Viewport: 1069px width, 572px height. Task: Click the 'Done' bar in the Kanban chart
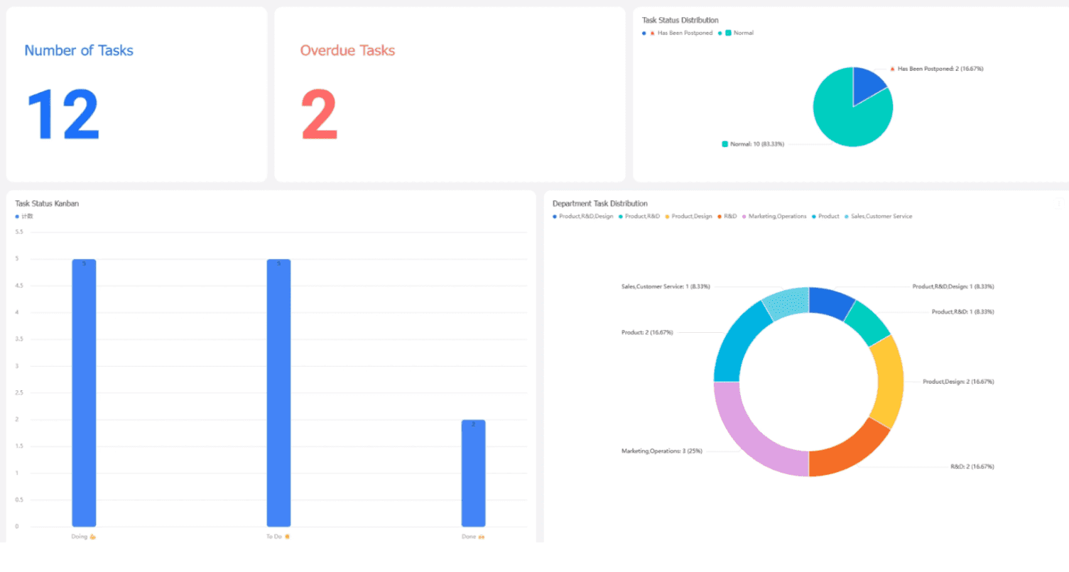click(x=473, y=473)
